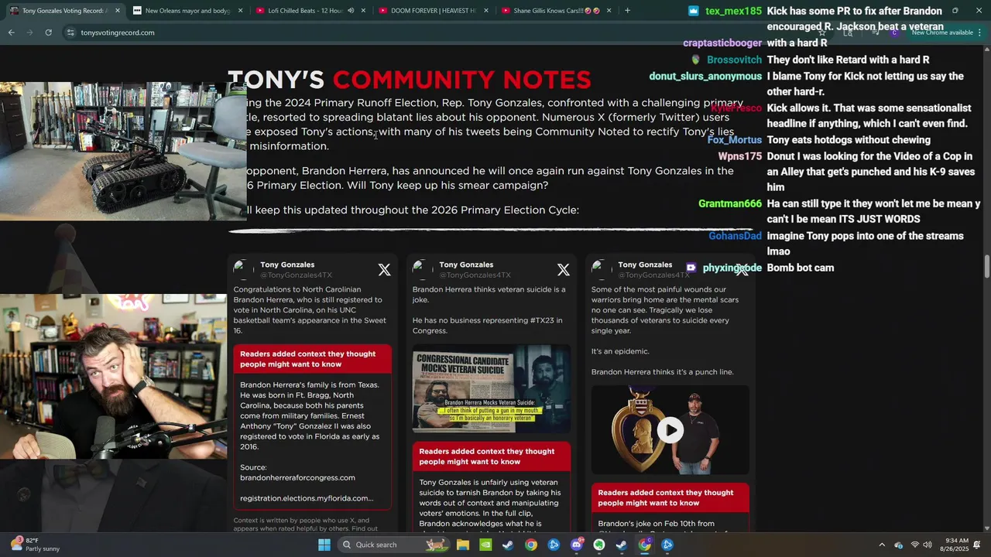This screenshot has height=557, width=991.
Task: Click chat username Wpns175
Action: click(740, 156)
